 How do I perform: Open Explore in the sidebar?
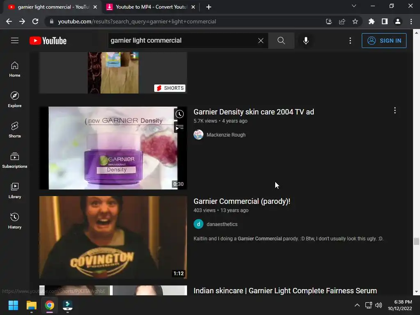click(x=15, y=99)
